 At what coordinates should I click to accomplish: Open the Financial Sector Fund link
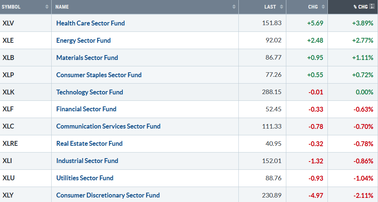pyautogui.click(x=86, y=109)
